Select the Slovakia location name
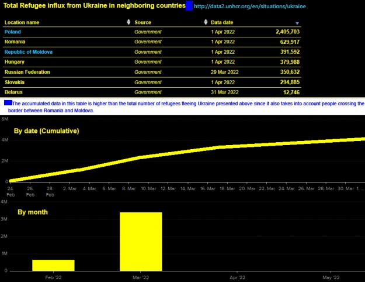 point(15,82)
